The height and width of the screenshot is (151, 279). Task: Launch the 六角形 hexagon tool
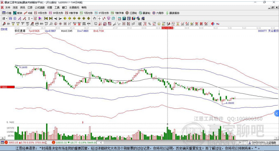(x=158, y=13)
